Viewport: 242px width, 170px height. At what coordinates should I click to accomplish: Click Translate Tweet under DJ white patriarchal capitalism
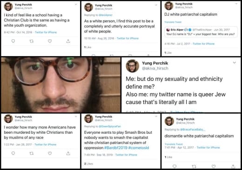[173, 22]
